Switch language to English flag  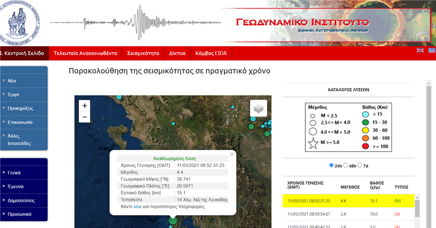click(420, 51)
